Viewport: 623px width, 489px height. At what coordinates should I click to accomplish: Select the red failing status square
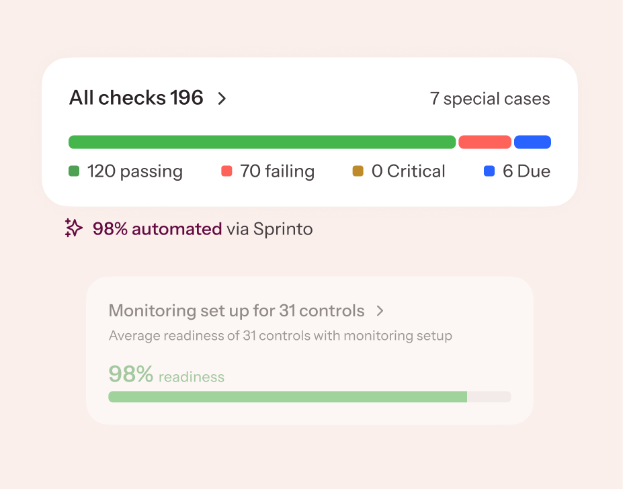(x=226, y=171)
